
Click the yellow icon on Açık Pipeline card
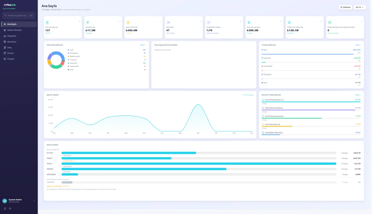128,23
